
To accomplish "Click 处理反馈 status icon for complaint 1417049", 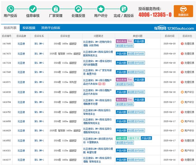I will (x=182, y=72).
